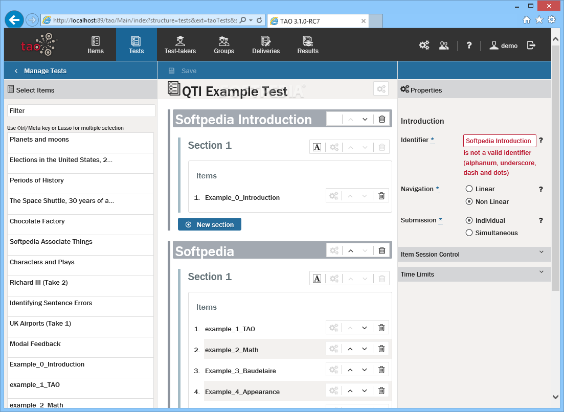Select the Richard III (Take 2) item
This screenshot has height=412, width=564.
click(81, 286)
